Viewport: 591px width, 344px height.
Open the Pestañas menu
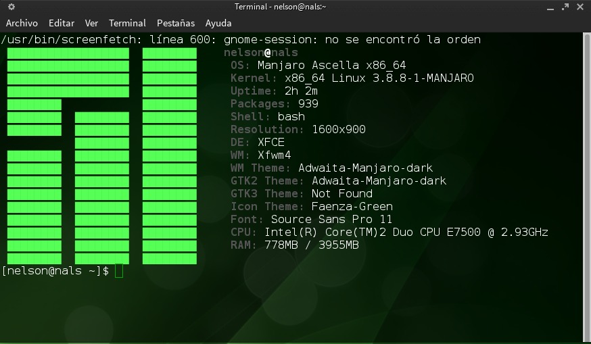[x=176, y=23]
